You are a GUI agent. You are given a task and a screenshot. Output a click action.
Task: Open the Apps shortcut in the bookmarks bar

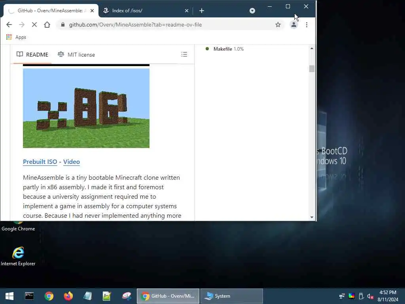(16, 37)
